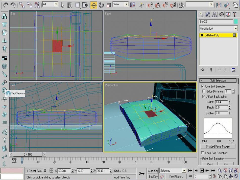This screenshot has height=180, width=240.
Task: Click the Pinch spinner arrows
Action: (230, 107)
